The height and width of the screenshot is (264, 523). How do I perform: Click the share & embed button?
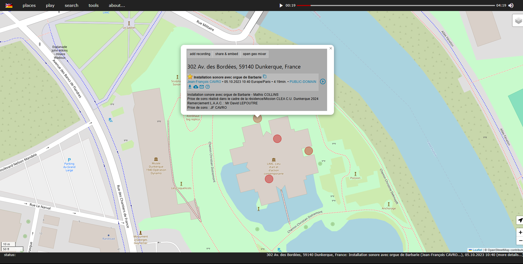pos(226,54)
